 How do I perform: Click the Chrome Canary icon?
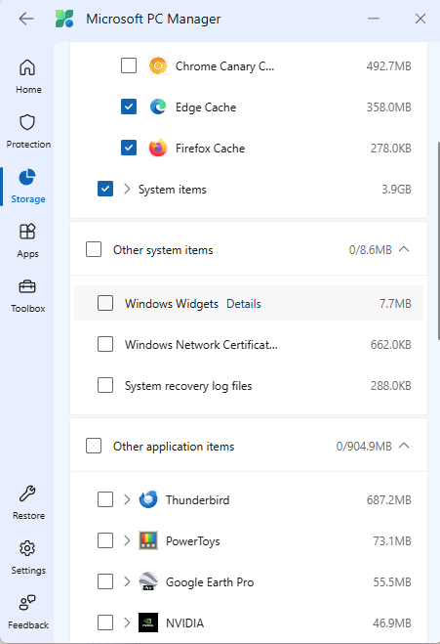pyautogui.click(x=158, y=65)
